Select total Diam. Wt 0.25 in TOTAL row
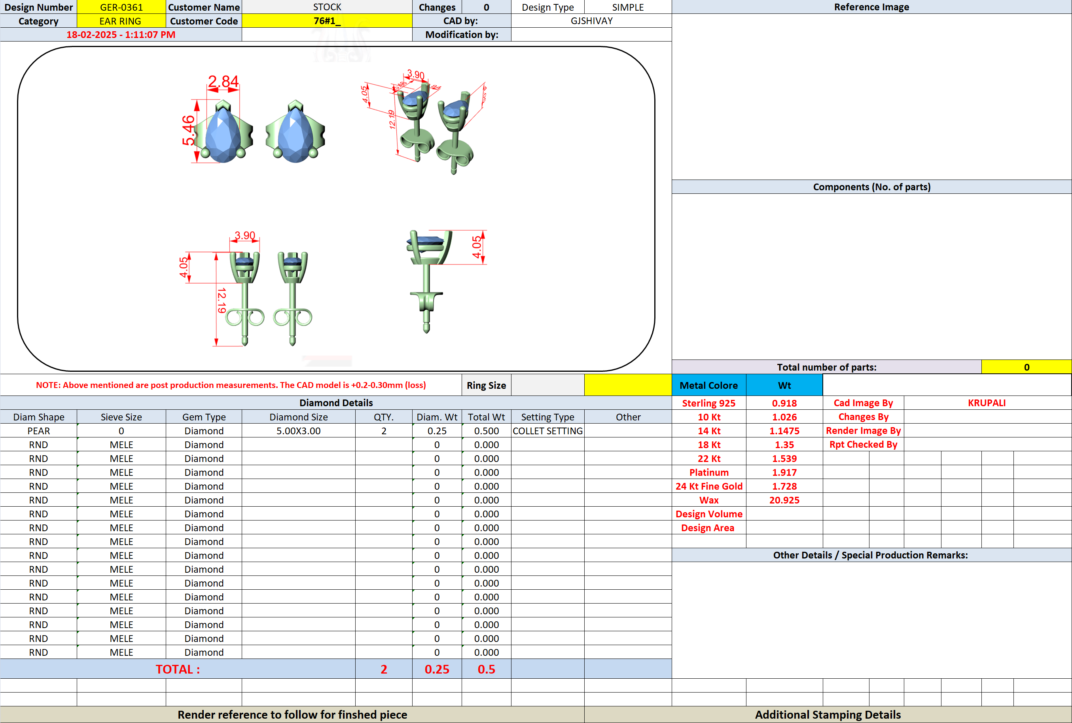Viewport: 1072px width, 723px height. (437, 669)
